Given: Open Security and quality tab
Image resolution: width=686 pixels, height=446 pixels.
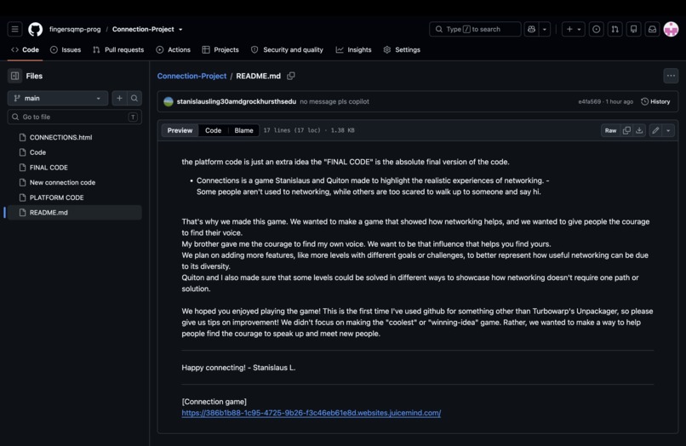Looking at the screenshot, I should (288, 50).
